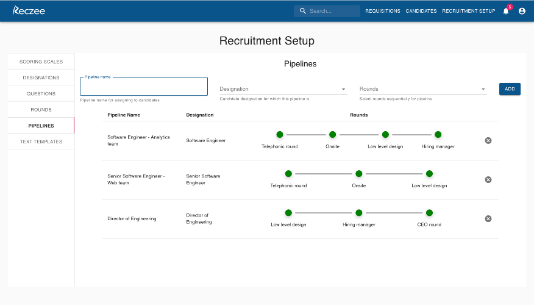Remove the Senior Software Engineer - Web team pipeline
Image resolution: width=534 pixels, height=305 pixels.
[x=488, y=179]
